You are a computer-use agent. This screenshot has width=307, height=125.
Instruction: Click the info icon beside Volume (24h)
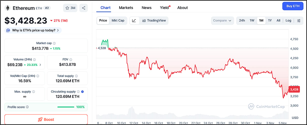pos(35,59)
